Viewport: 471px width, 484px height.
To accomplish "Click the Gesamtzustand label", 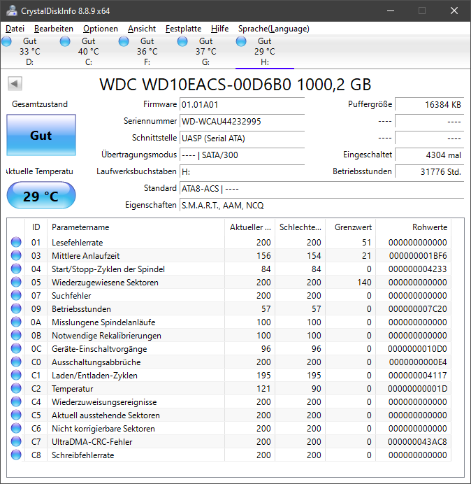I will tap(40, 104).
